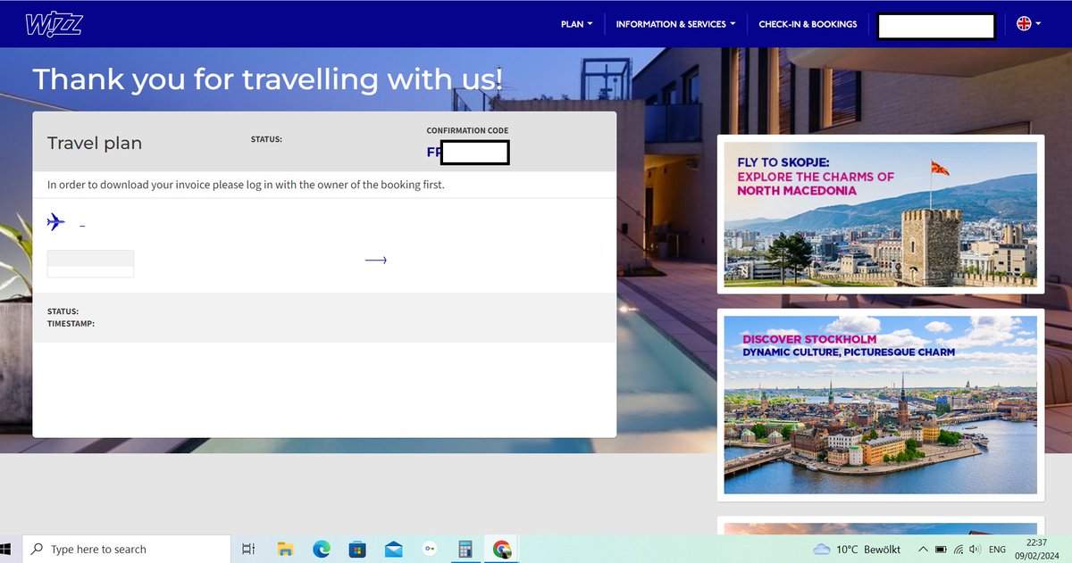1072x563 pixels.
Task: Open File Explorer from the taskbar
Action: [285, 549]
